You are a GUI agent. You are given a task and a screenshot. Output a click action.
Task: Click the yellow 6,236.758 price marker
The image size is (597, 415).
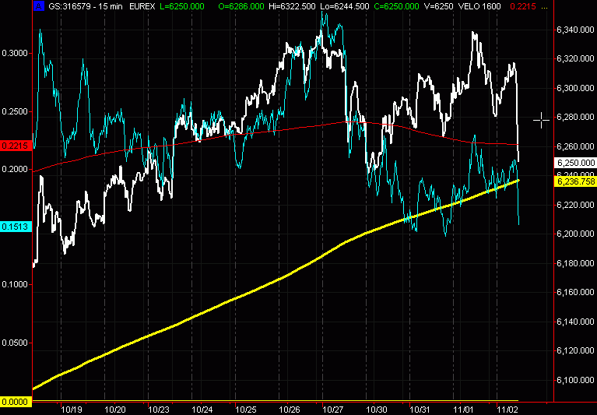(576, 181)
